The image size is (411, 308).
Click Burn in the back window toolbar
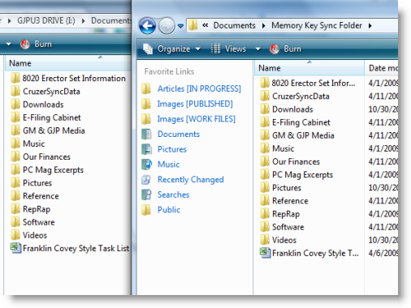coord(36,44)
